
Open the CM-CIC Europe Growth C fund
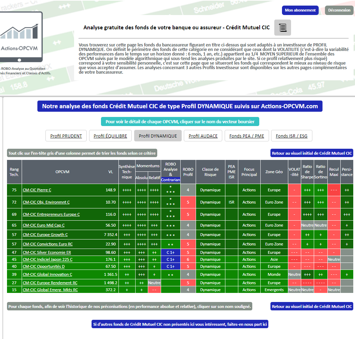(x=45, y=235)
